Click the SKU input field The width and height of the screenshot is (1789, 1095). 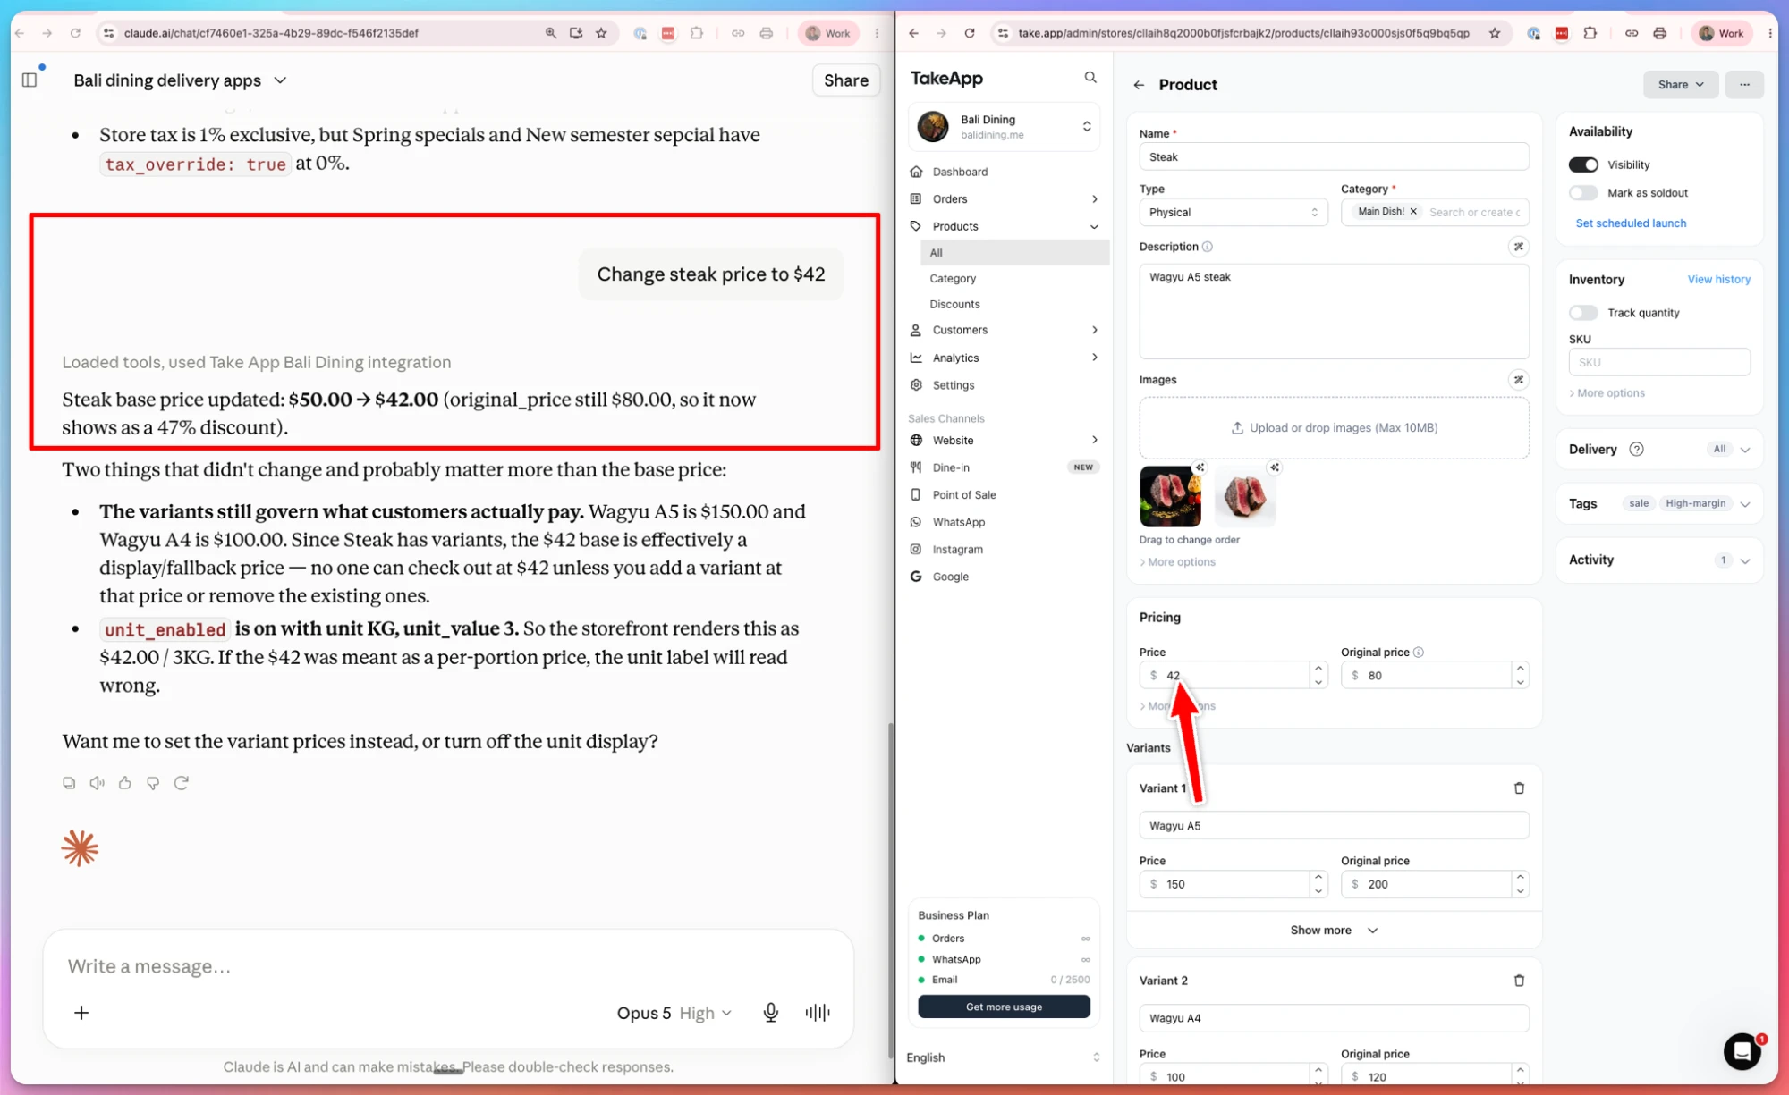click(1659, 362)
